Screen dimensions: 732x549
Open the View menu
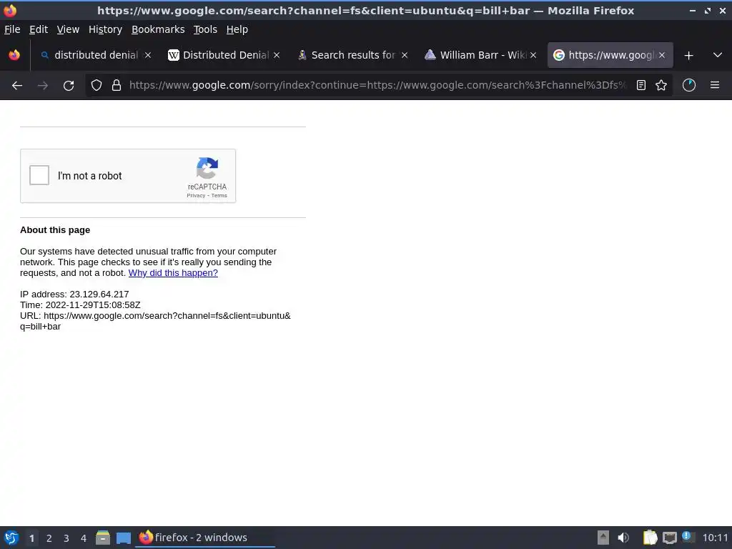(68, 29)
